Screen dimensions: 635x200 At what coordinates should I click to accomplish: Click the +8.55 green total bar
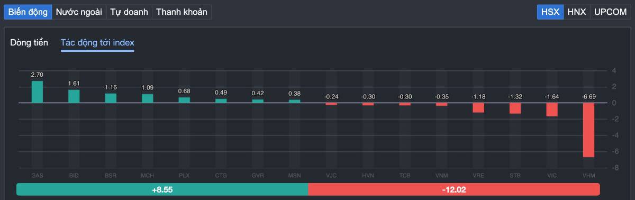click(162, 189)
